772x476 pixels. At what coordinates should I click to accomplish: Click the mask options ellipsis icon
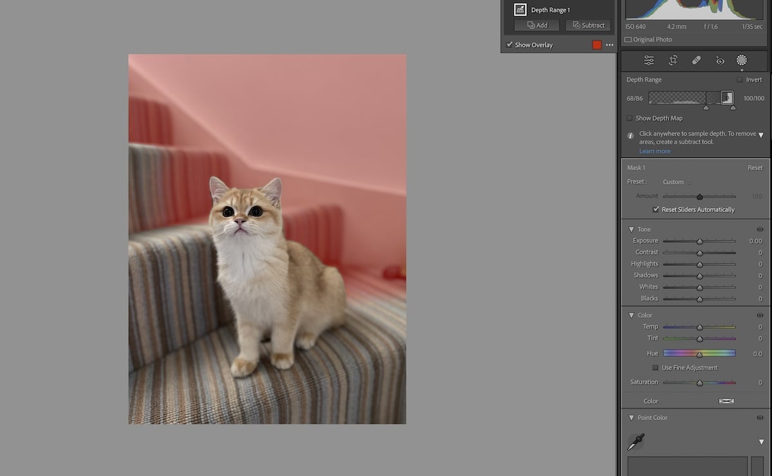click(x=609, y=44)
